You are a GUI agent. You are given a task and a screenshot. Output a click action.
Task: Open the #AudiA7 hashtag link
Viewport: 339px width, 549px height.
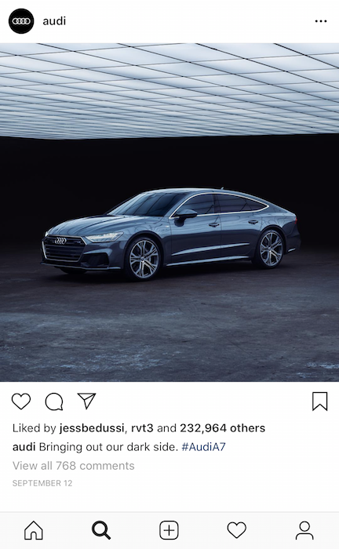pos(203,447)
